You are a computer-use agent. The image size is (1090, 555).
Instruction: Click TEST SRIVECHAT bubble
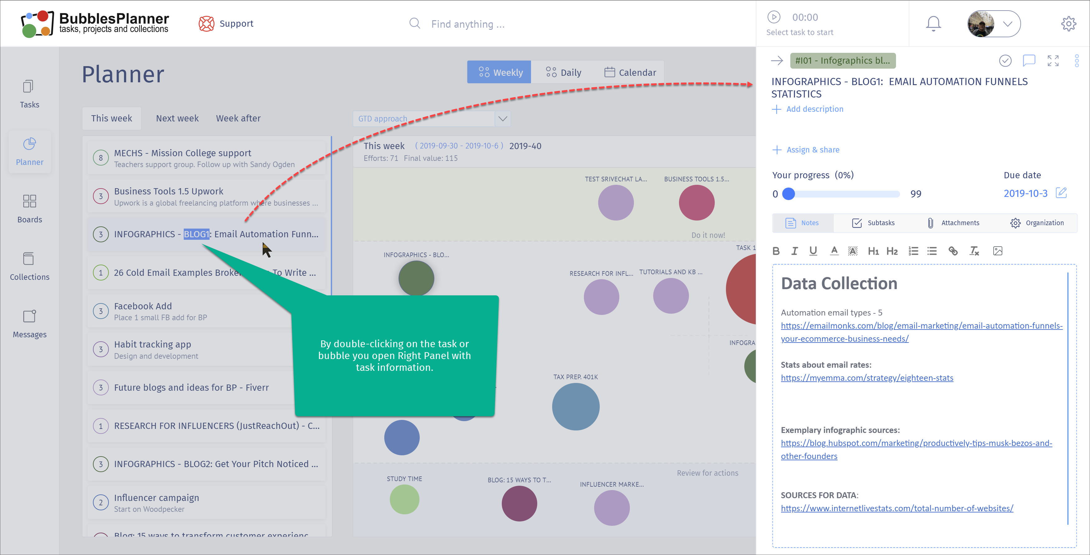[616, 203]
